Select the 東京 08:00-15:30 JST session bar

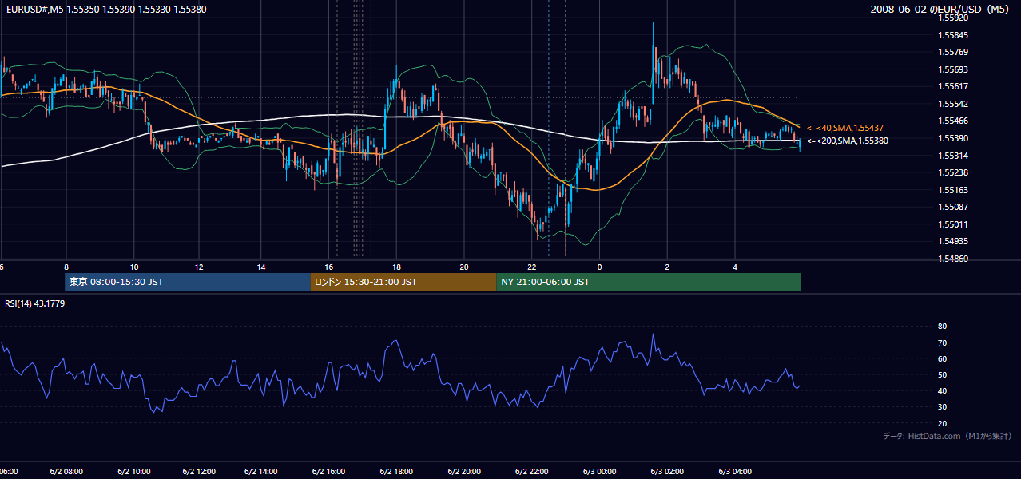click(x=188, y=282)
